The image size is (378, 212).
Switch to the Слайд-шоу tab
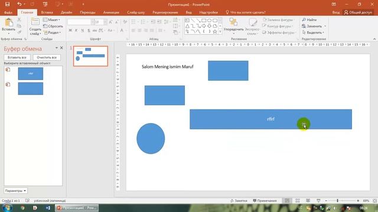click(x=136, y=12)
